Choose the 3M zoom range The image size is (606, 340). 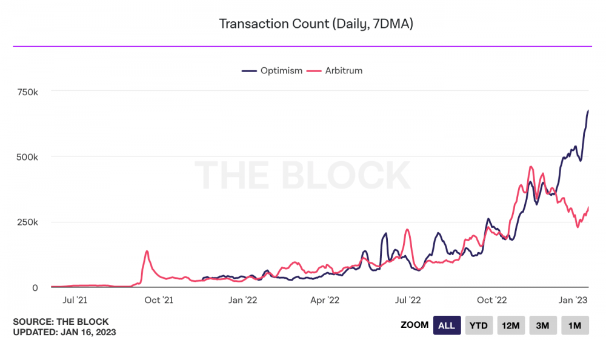coord(542,325)
